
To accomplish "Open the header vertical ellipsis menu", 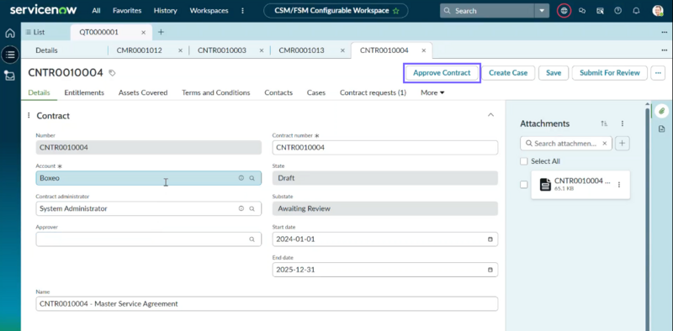I will point(242,11).
